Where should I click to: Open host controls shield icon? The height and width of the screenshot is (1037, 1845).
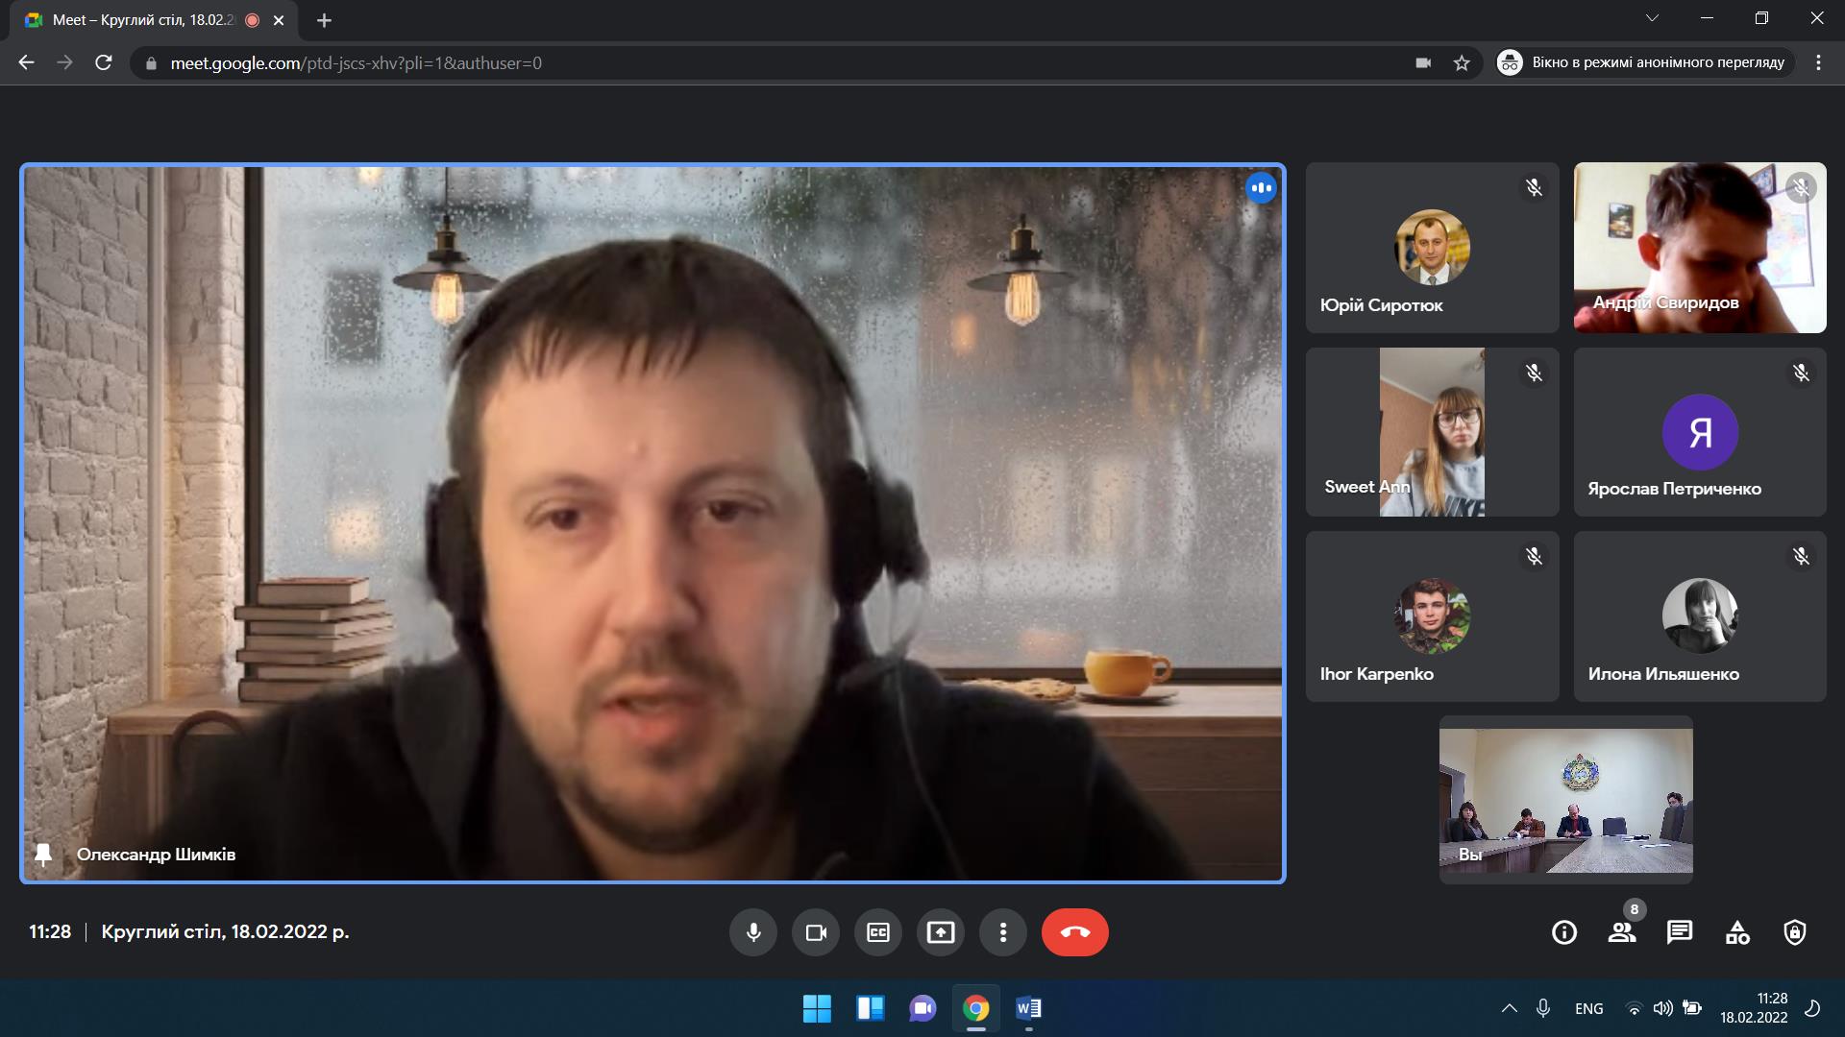pyautogui.click(x=1795, y=932)
